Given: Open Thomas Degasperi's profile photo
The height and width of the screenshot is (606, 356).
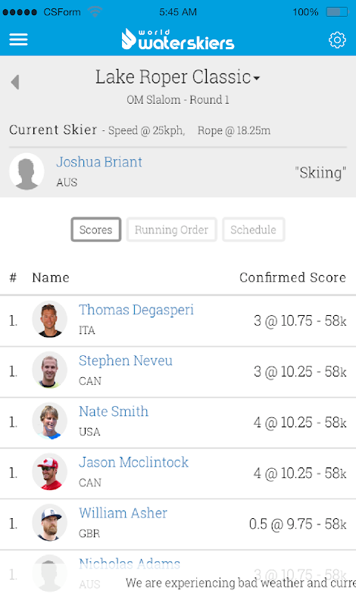Looking at the screenshot, I should tap(49, 320).
